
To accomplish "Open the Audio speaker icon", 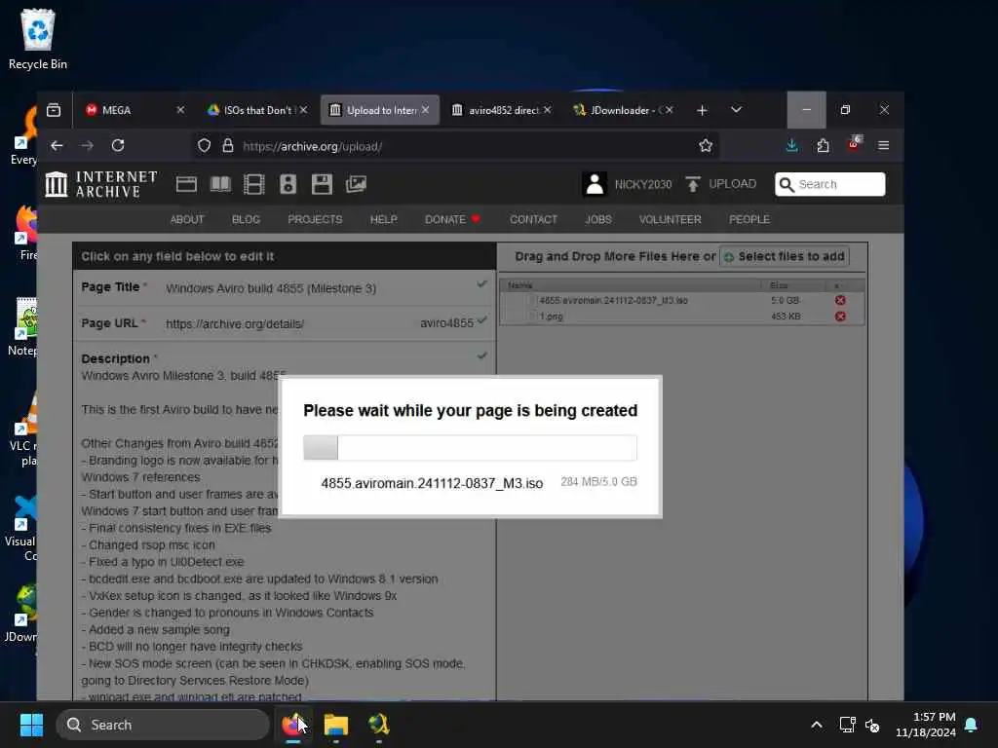I will click(x=288, y=184).
